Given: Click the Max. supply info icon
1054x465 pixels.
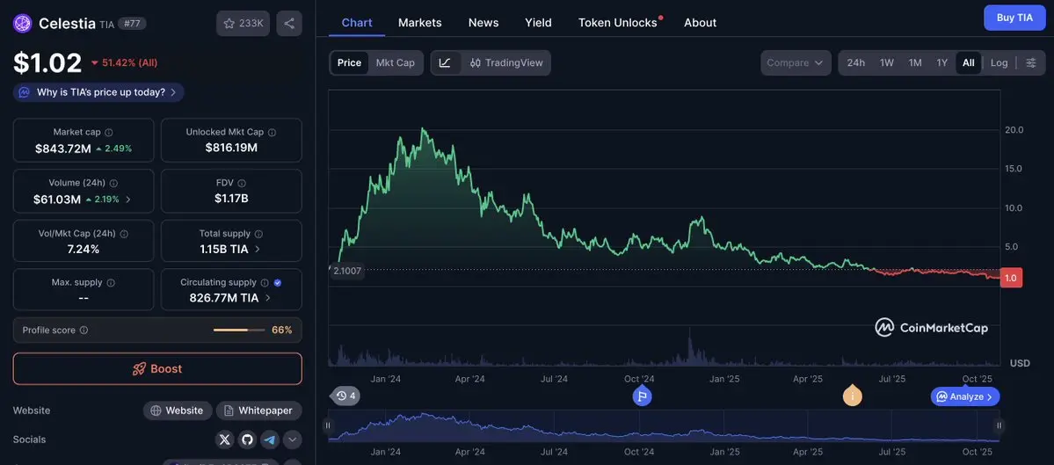Looking at the screenshot, I should click(x=111, y=283).
